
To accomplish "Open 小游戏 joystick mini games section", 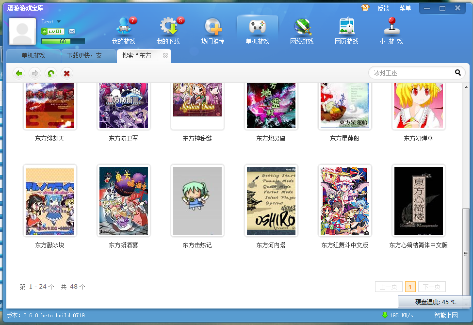I will click(x=391, y=32).
